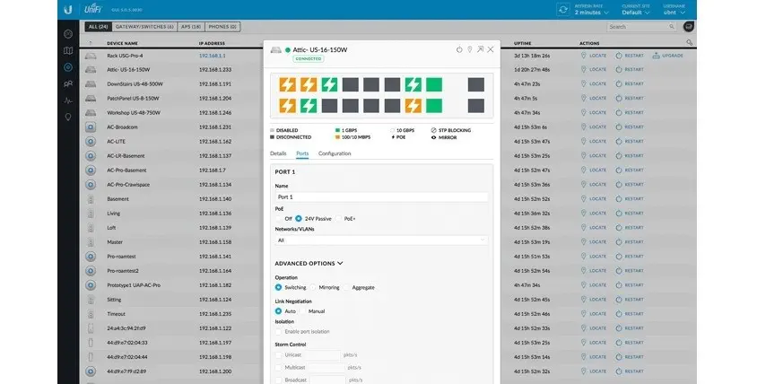Select PoE+ option
This screenshot has height=384, width=757.
tap(338, 219)
